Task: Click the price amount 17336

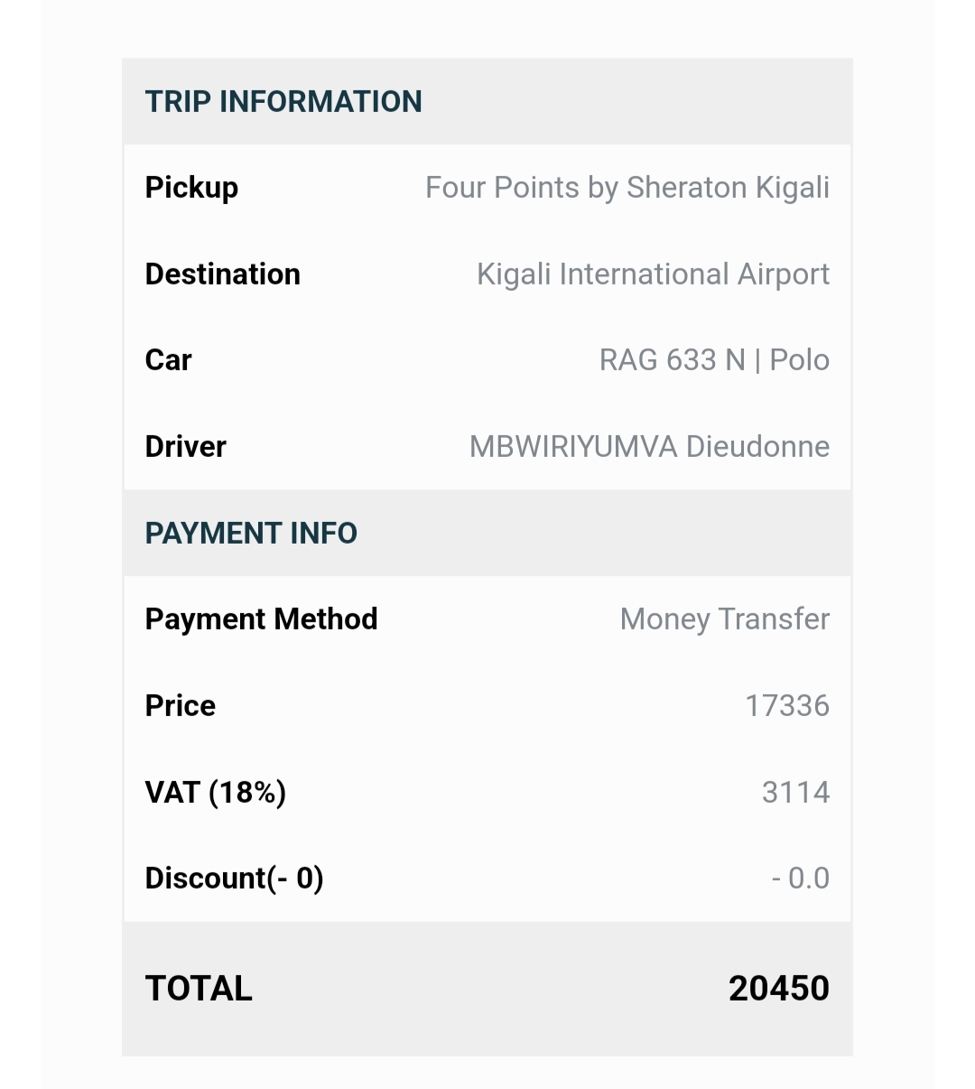Action: [x=787, y=705]
